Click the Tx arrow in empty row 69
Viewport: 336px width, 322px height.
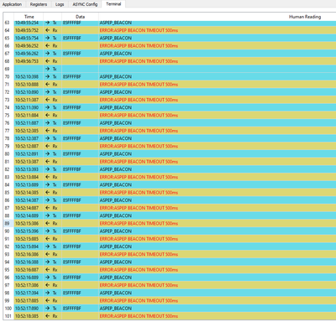pos(48,69)
